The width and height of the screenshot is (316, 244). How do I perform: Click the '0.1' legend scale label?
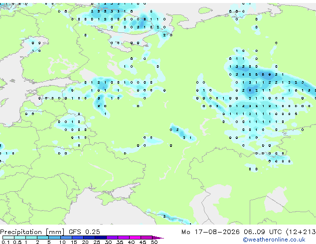[x=5, y=242]
